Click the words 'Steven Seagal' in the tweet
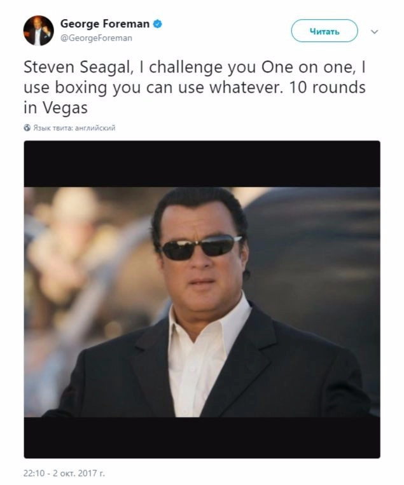 (x=78, y=67)
